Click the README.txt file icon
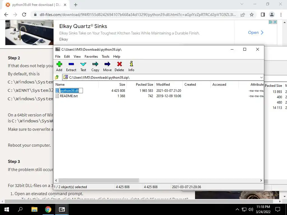The image size is (287, 215). [x=57, y=96]
